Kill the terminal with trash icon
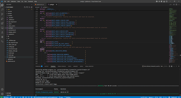This screenshot has height=98, width=181. coord(172,66)
